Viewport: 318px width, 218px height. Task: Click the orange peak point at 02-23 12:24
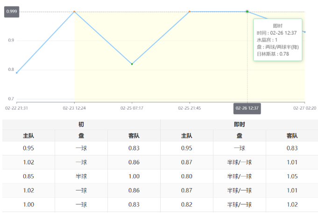74,12
